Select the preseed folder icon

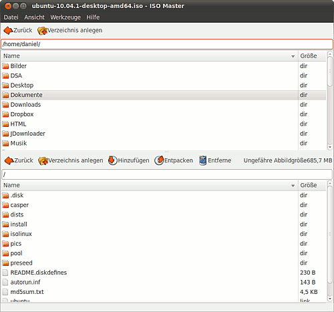pyautogui.click(x=5, y=263)
